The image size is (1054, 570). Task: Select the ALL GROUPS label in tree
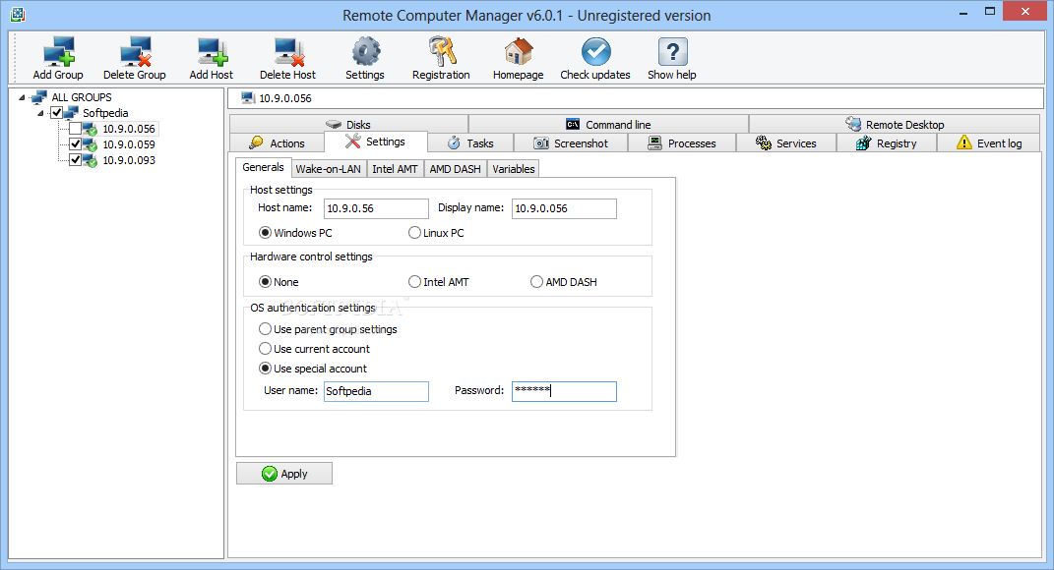point(82,97)
